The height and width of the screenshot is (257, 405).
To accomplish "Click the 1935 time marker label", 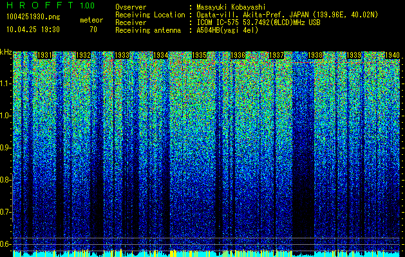I will (199, 55).
